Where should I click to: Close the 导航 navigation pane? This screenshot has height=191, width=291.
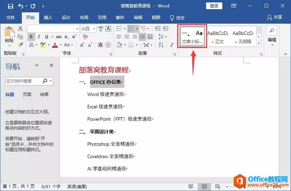51,65
